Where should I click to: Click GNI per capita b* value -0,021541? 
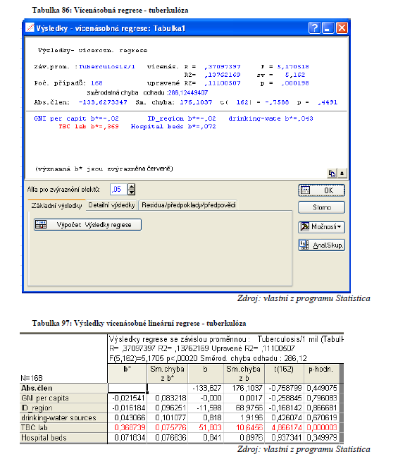128,398
